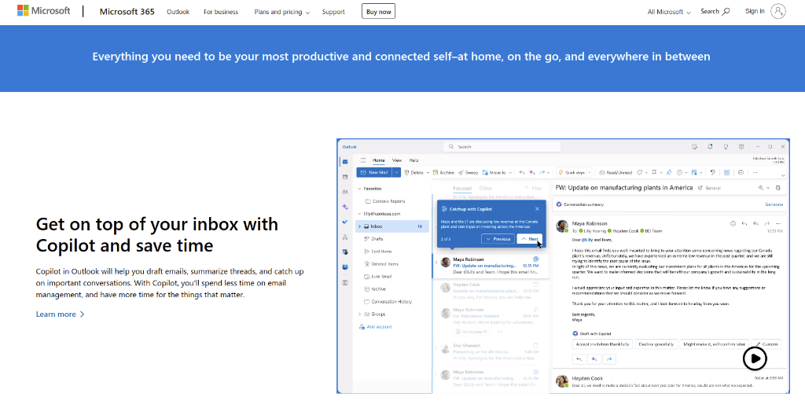
Task: Open notifications bell in Outlook title bar
Action: (710, 147)
